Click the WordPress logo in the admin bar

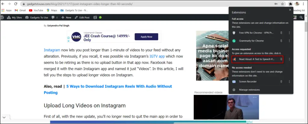click(2, 17)
